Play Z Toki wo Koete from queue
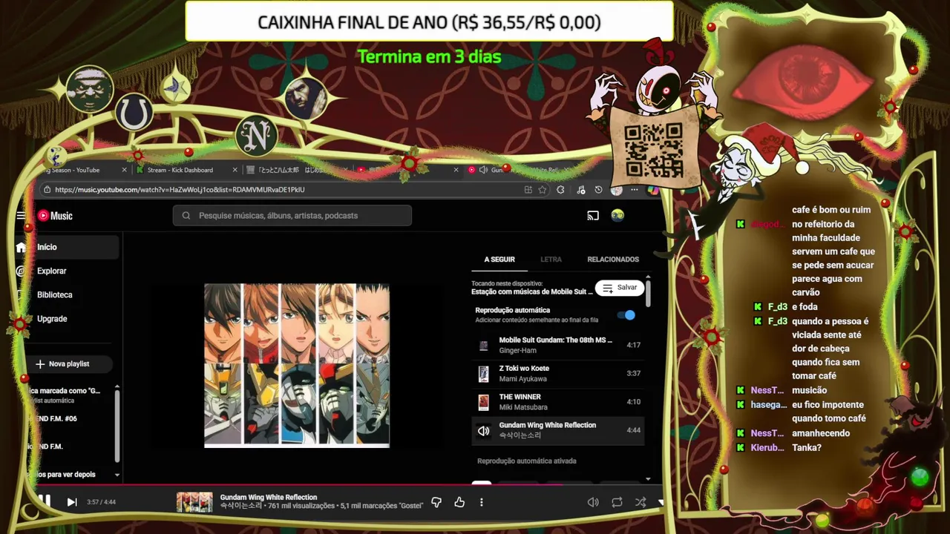 tap(557, 374)
